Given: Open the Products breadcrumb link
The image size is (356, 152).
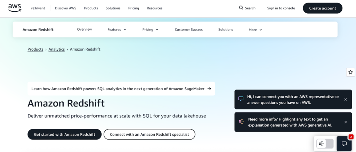Looking at the screenshot, I should pyautogui.click(x=35, y=49).
